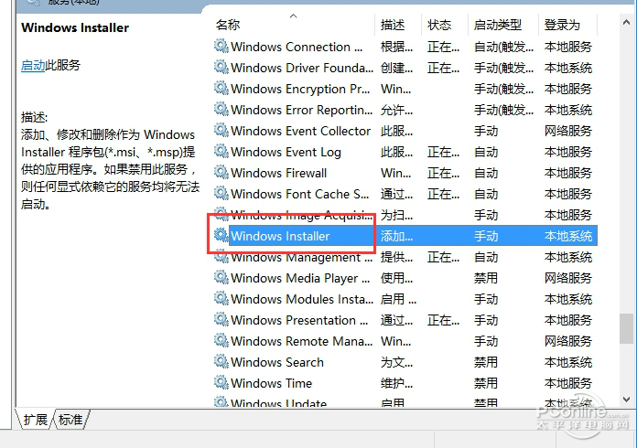
Task: Click gear icon beside Windows Encryption Provider
Action: coord(221,89)
